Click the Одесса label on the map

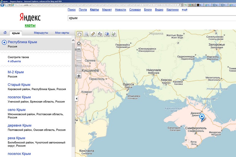[128, 84]
